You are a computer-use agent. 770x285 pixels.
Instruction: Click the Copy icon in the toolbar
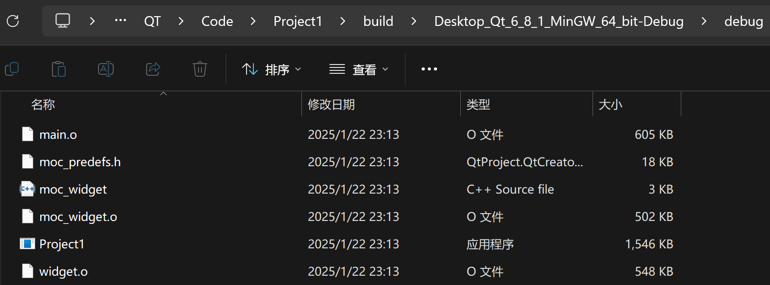[12, 68]
